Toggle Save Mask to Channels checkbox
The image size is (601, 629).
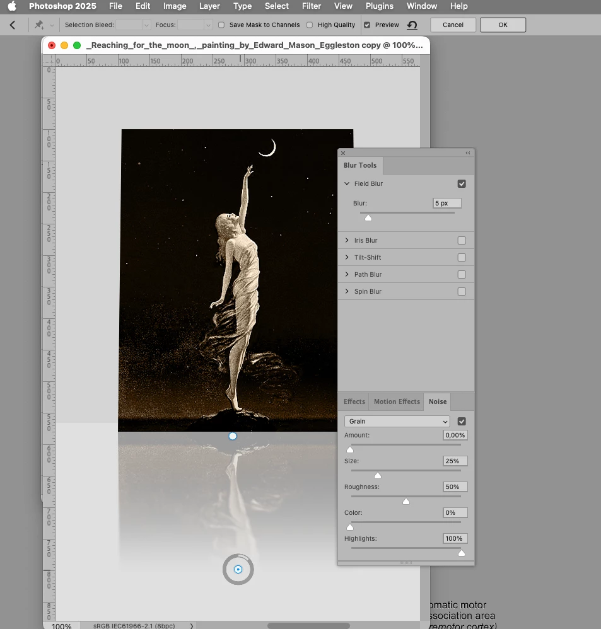pos(221,25)
